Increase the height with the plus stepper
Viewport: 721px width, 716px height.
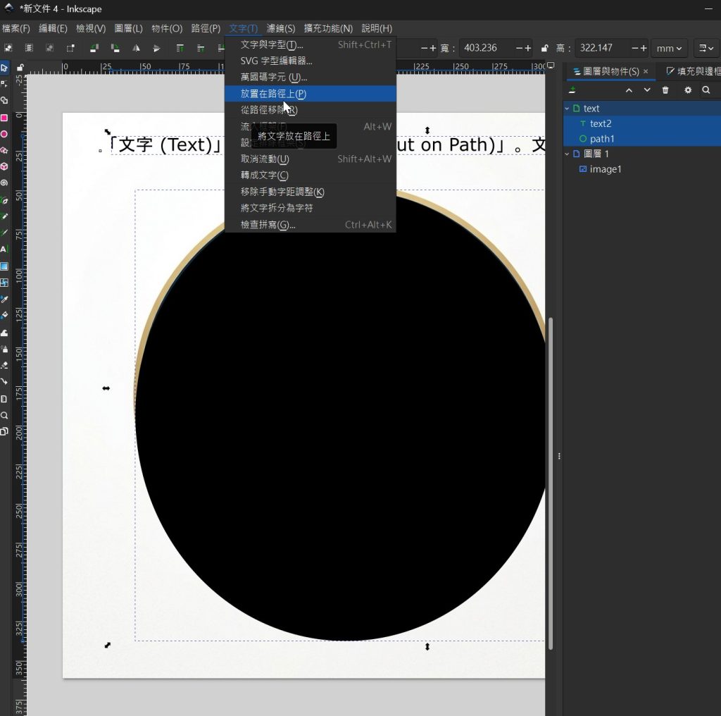(644, 49)
